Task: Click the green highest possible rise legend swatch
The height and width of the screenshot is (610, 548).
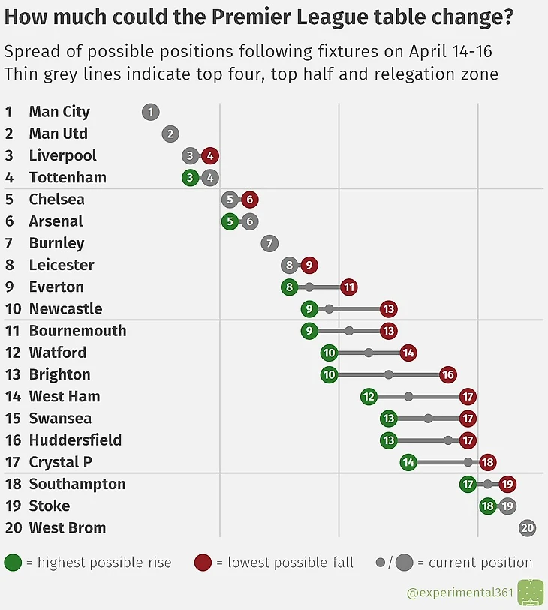Action: (x=13, y=563)
